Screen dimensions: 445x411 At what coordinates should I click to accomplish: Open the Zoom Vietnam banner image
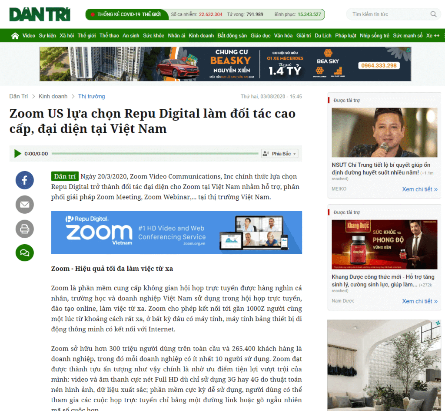(x=176, y=232)
